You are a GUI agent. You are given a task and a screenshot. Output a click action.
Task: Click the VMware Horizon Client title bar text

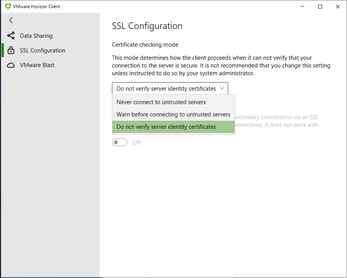click(37, 7)
